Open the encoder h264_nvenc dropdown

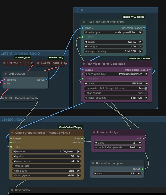coord(46,151)
